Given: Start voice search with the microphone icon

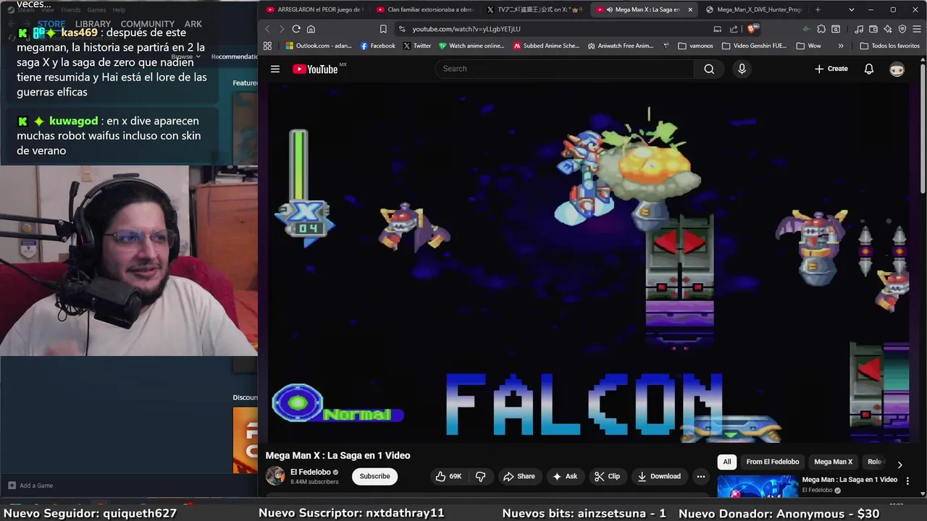Looking at the screenshot, I should pos(742,69).
